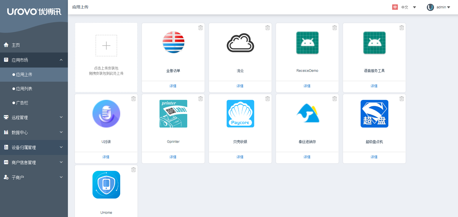Delete U对讲 app with trash icon
458x217 pixels.
133,99
